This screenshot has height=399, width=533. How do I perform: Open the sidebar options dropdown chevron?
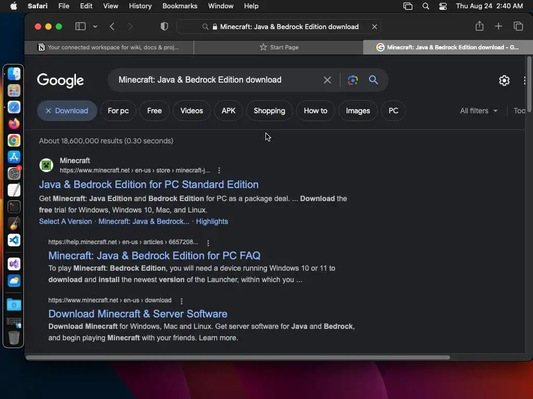point(95,26)
